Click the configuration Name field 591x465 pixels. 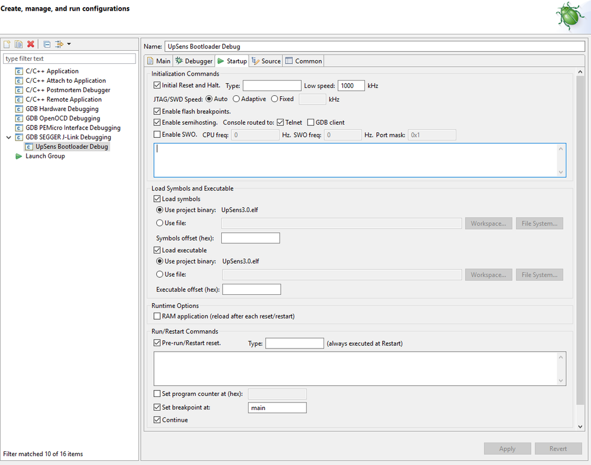(x=374, y=46)
